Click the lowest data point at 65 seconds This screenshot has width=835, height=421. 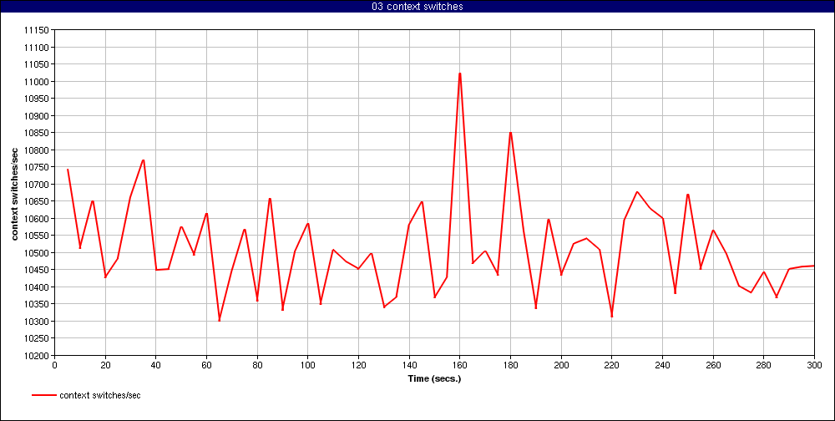click(x=219, y=320)
